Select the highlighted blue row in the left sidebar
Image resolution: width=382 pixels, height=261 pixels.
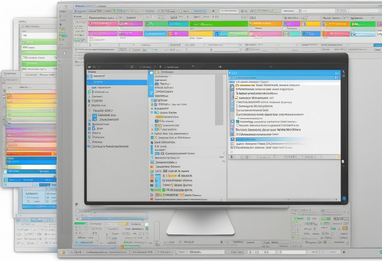[x=117, y=83]
